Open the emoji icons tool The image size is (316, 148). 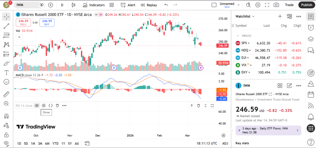click(6, 82)
